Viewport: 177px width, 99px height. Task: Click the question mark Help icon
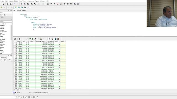coord(29,7)
